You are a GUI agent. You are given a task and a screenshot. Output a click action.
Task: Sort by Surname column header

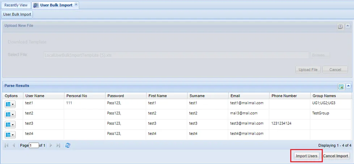(x=208, y=96)
